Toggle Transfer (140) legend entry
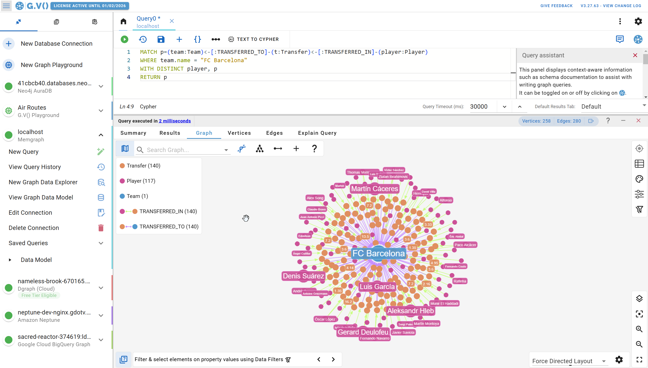Image resolution: width=648 pixels, height=368 pixels. pyautogui.click(x=140, y=166)
